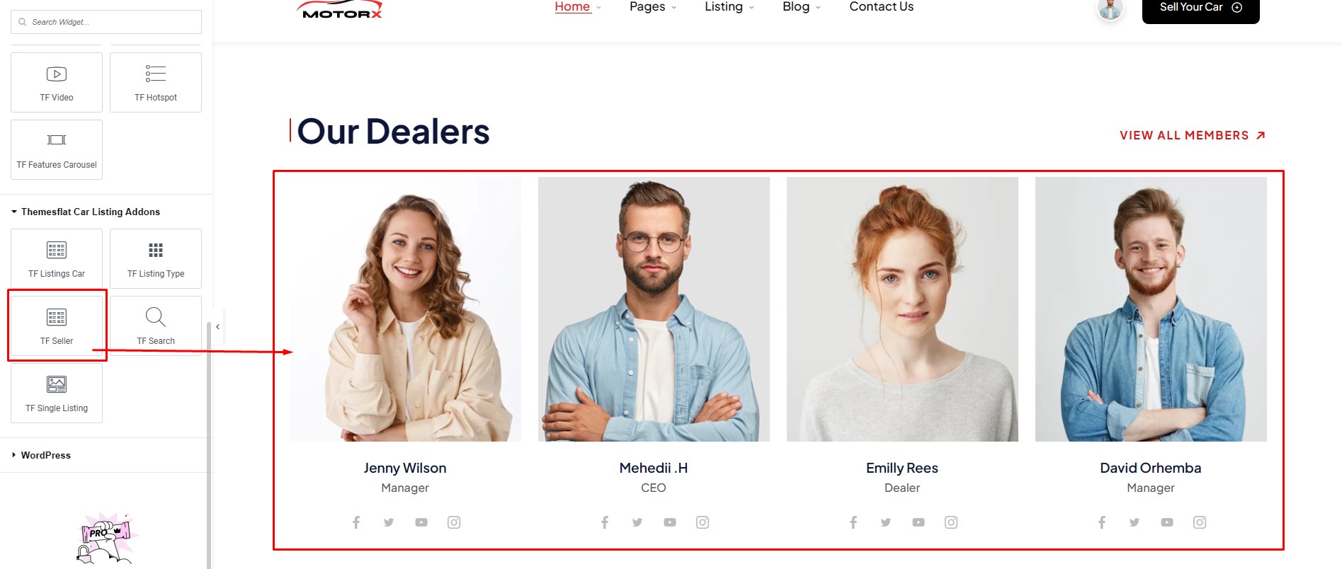Select the TF Hotspot widget

click(156, 82)
